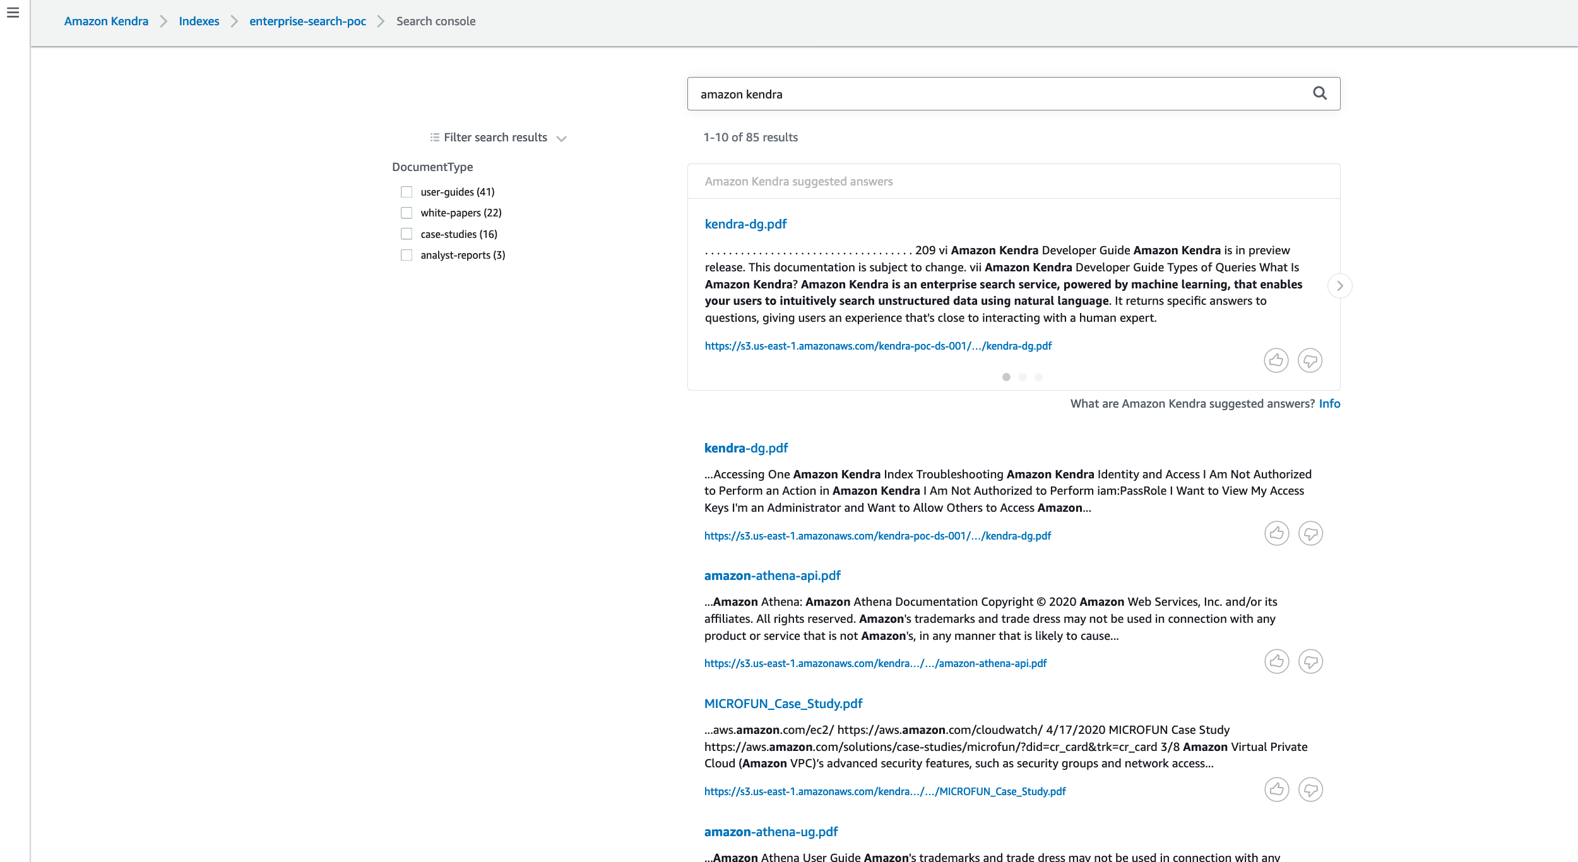The image size is (1578, 862).
Task: Click the DocumentType facet heading
Action: click(432, 167)
